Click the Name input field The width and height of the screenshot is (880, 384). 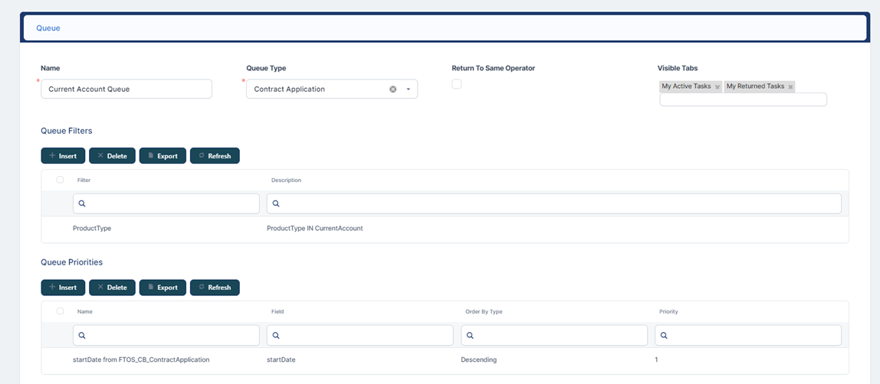tap(126, 89)
